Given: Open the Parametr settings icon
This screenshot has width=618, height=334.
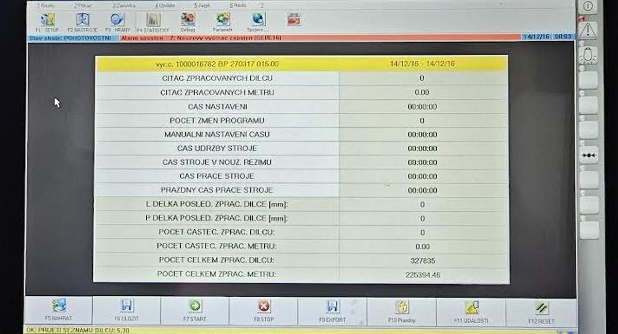Looking at the screenshot, I should tap(223, 21).
